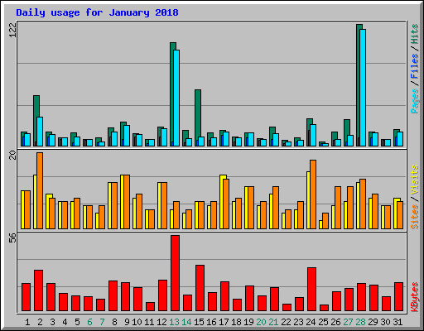The width and height of the screenshot is (424, 331).
Task: Click green weekend day label '13'
Action: [x=174, y=322]
